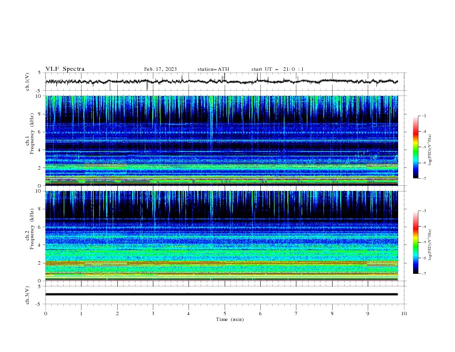Click the ch.1 colorbar tick "-3"
This screenshot has height=352, width=455.
[424, 116]
